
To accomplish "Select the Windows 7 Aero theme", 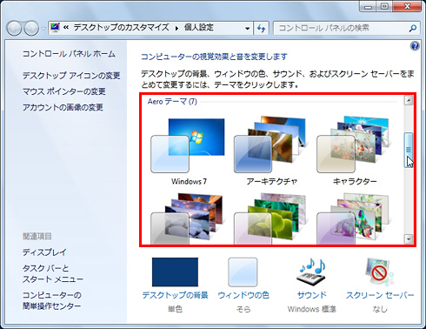I will click(188, 151).
